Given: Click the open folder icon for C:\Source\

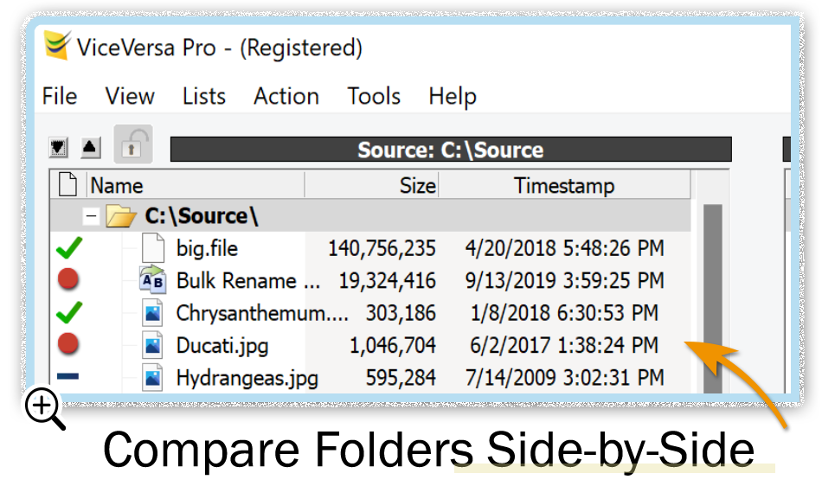Looking at the screenshot, I should (120, 216).
